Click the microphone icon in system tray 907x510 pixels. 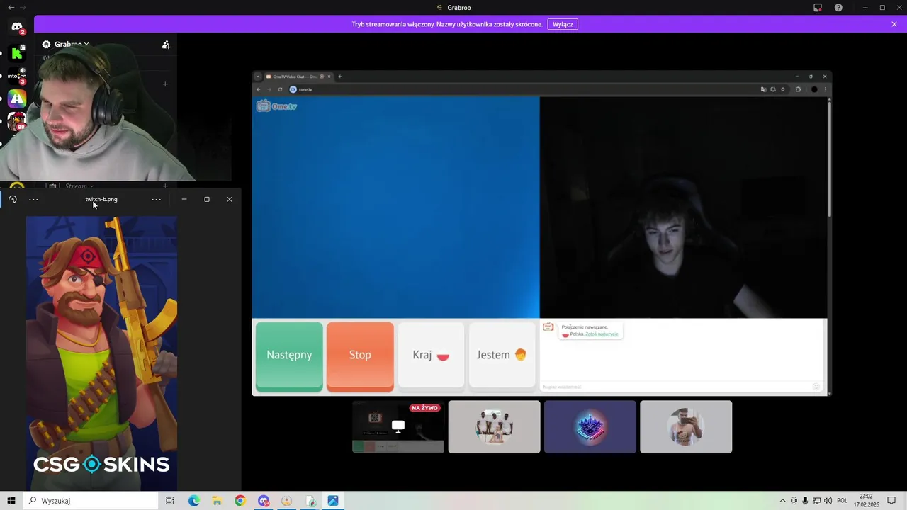point(805,501)
